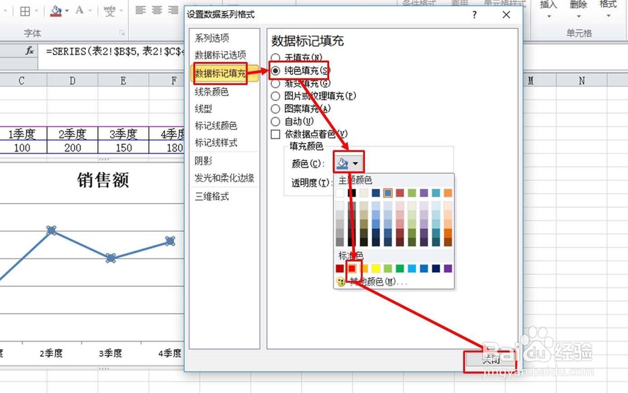Pick the purple swatch in standard colors row
The image size is (628, 393).
[x=448, y=268]
